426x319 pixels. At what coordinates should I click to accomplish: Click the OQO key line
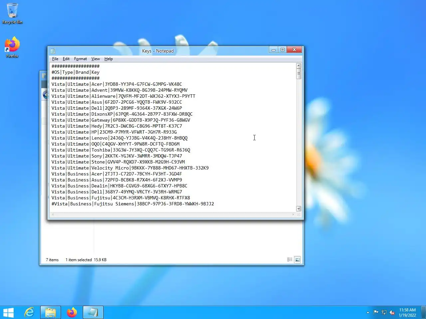(115, 144)
